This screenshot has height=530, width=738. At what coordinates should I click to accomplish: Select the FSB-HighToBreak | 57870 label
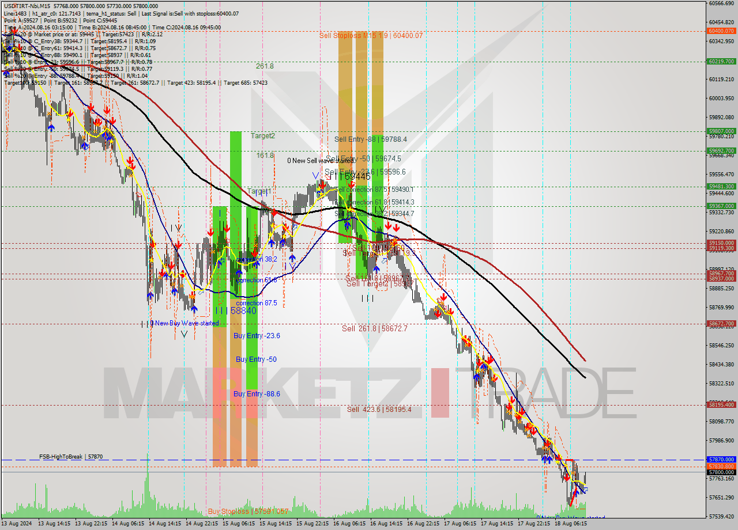pos(71,457)
